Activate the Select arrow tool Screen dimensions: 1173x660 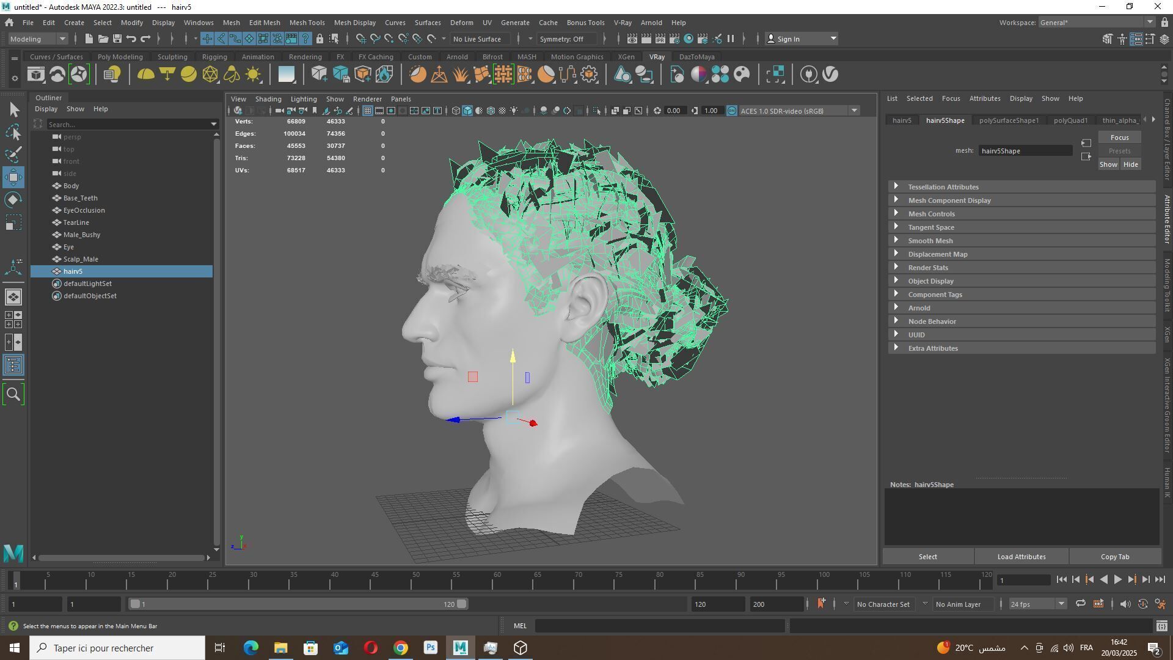coord(13,110)
